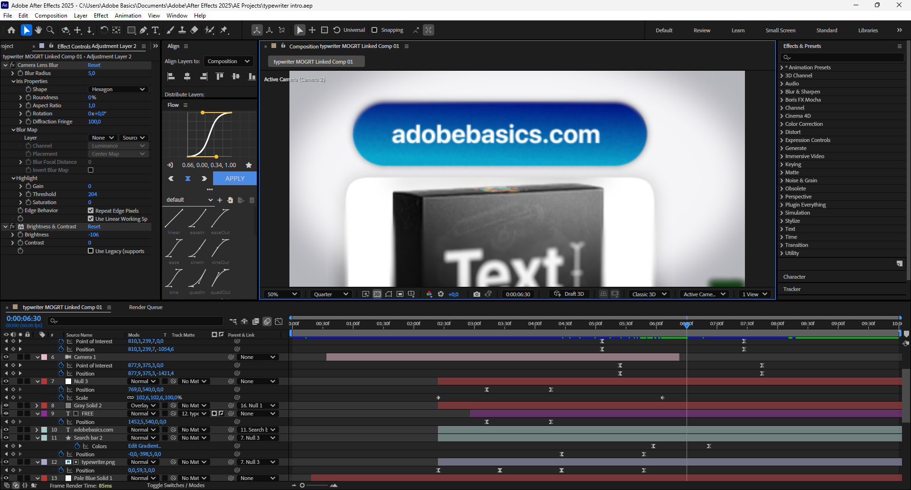This screenshot has height=490, width=911.
Task: Click the Home icon in toolbar
Action: [11, 30]
